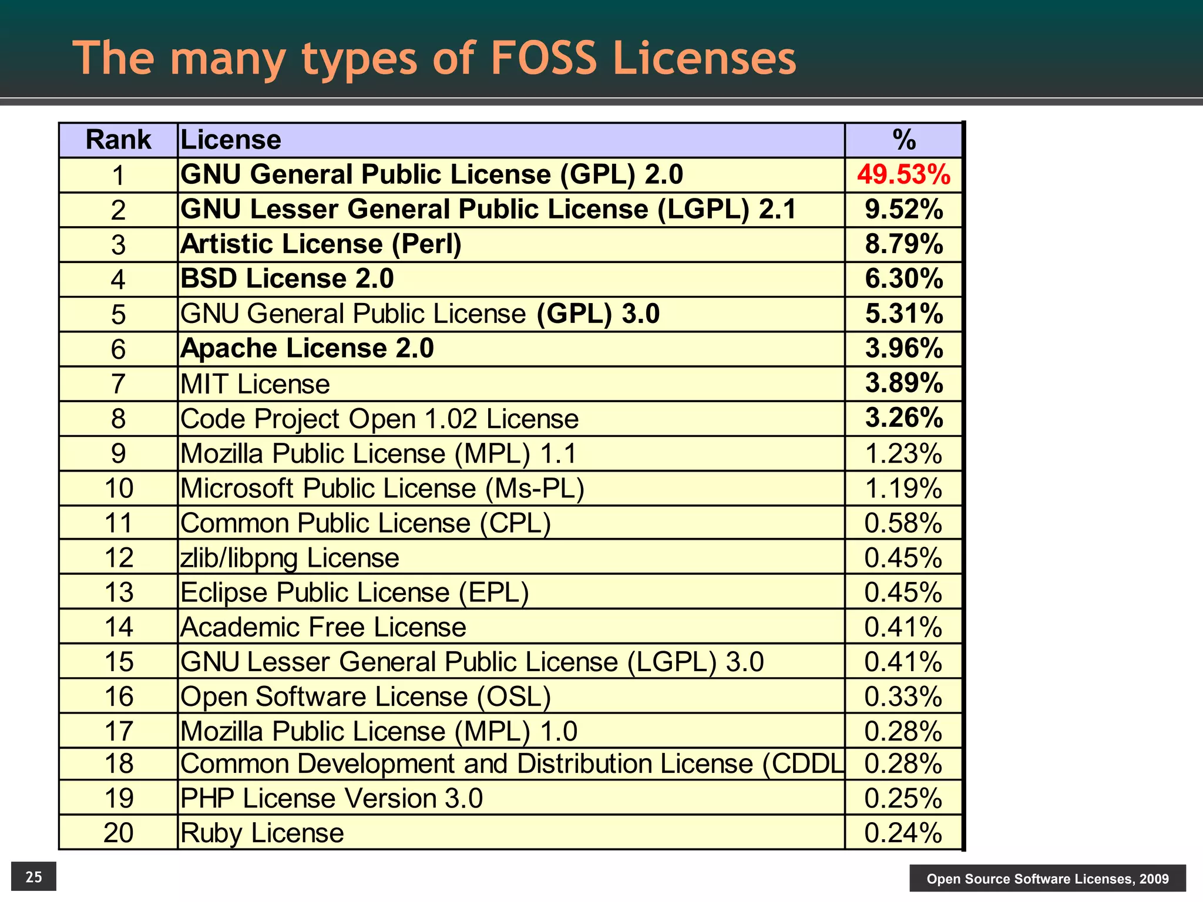Select the GNU General Public License (GPL) 2.0 row

(x=432, y=175)
